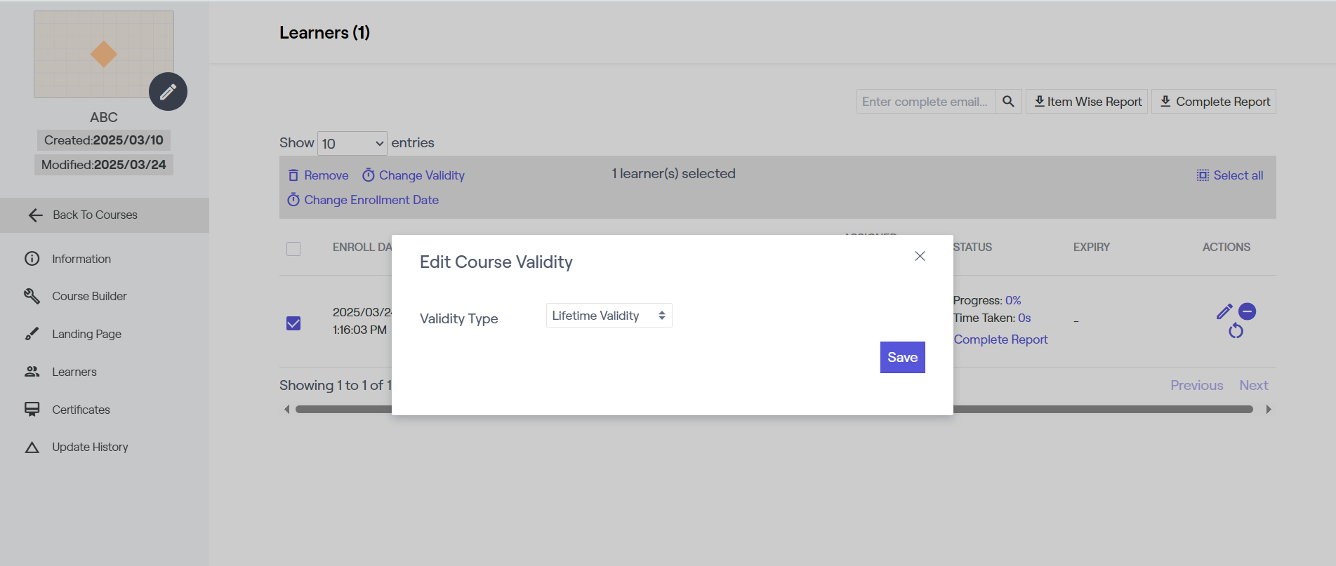Go to Certificates in the sidebar
This screenshot has height=566, width=1336.
click(x=81, y=410)
